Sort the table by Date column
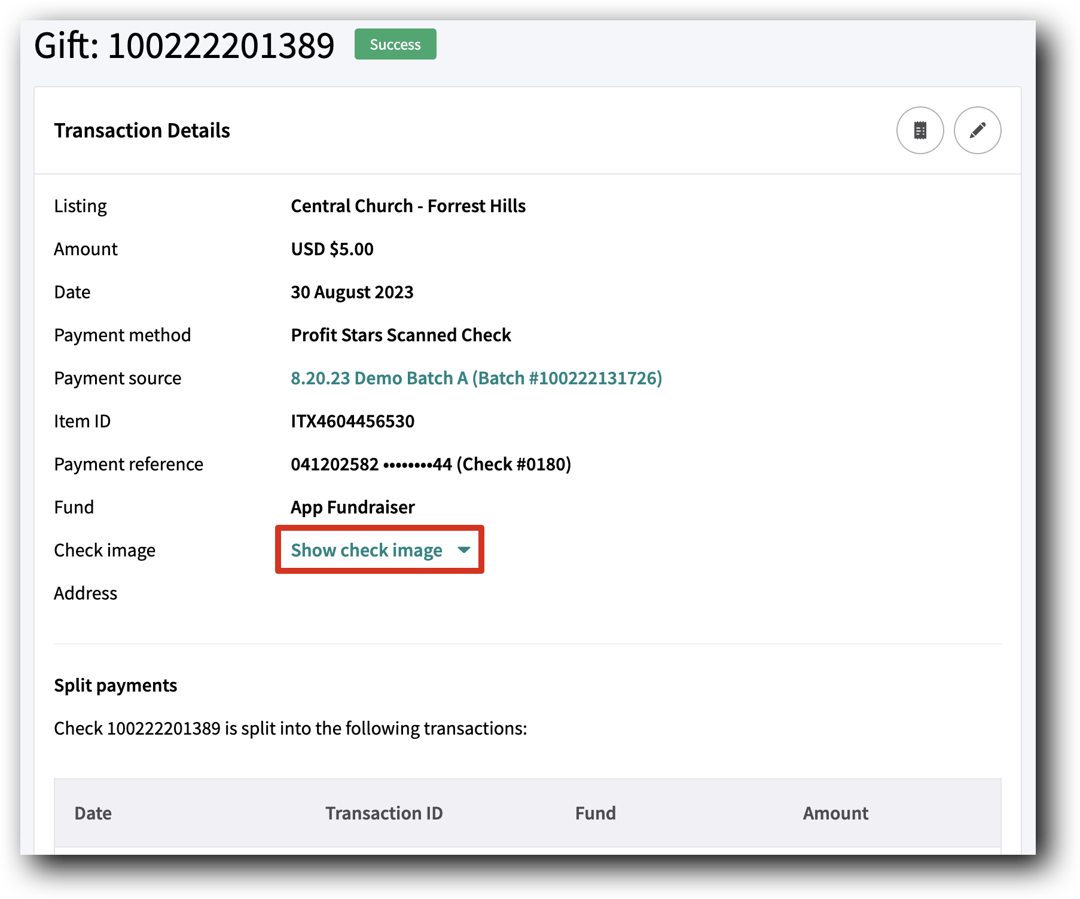1080x899 pixels. (93, 813)
